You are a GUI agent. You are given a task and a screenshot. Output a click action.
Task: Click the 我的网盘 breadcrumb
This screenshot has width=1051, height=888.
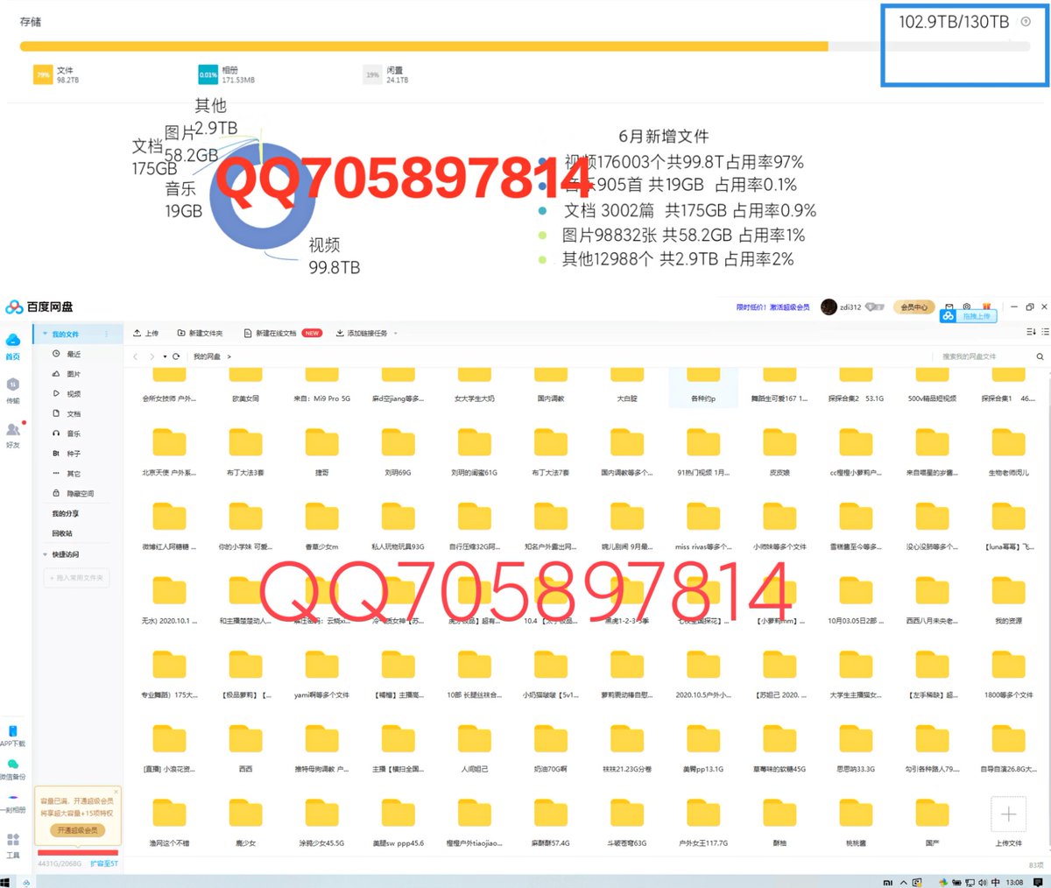click(x=207, y=357)
